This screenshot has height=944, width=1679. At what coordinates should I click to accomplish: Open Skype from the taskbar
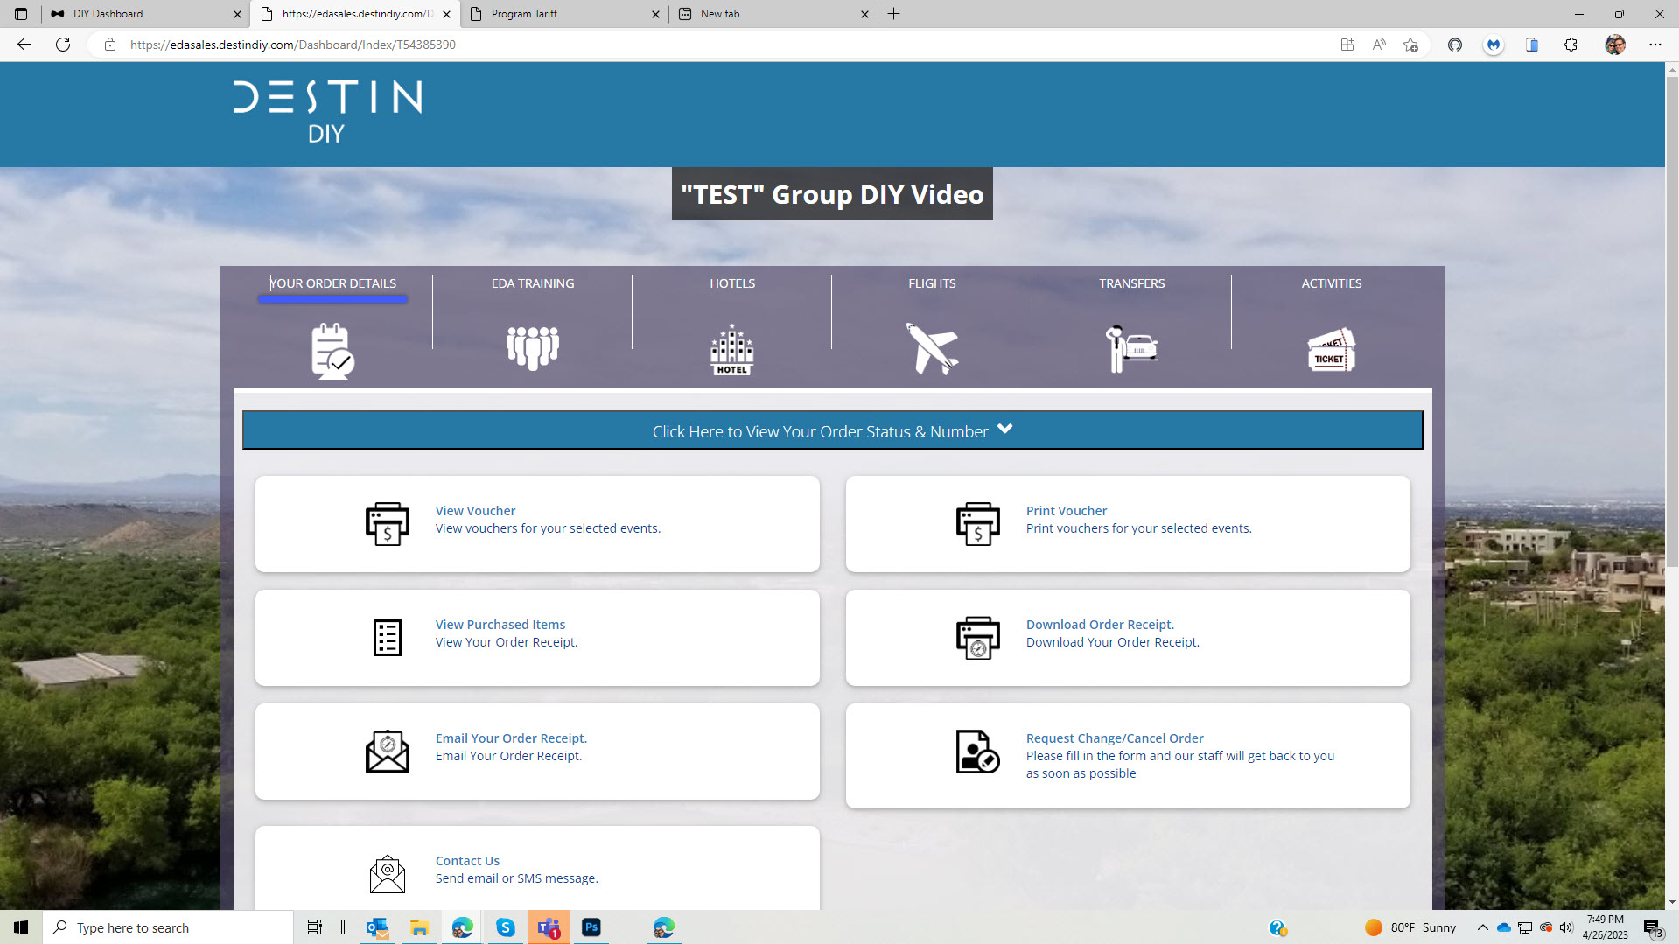pyautogui.click(x=506, y=927)
